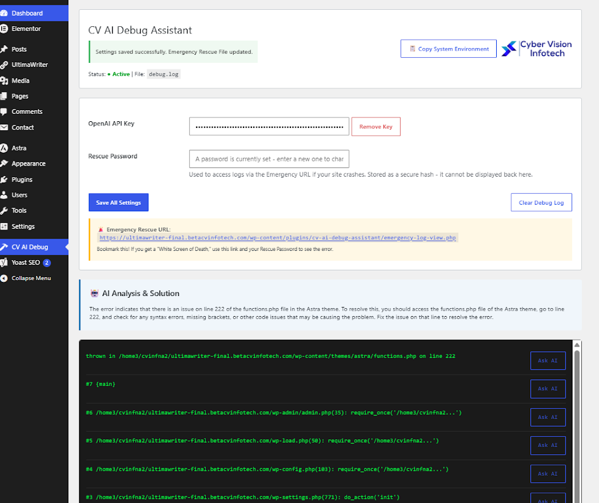This screenshot has height=503, width=599.
Task: Click the AI Analysis & Solution heading
Action: click(141, 294)
